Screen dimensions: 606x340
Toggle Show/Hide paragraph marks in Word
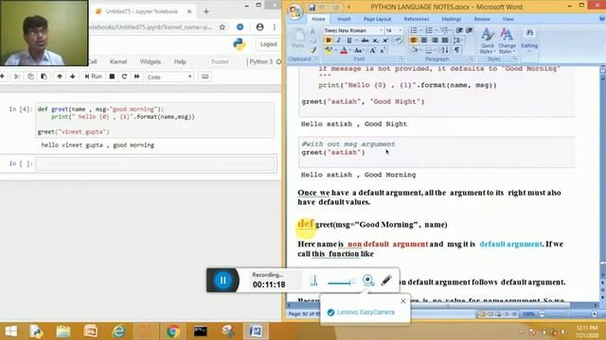pos(457,50)
